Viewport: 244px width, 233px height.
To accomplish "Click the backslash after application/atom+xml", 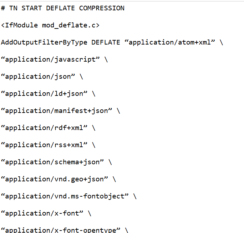I will tap(221, 42).
